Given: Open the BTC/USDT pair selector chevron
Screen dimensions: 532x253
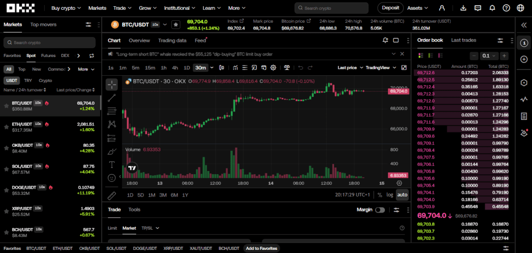Looking at the screenshot, I should pos(165,24).
